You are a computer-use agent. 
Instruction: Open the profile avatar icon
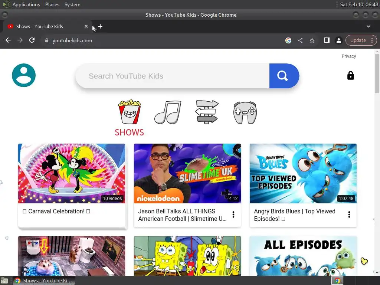tap(24, 75)
